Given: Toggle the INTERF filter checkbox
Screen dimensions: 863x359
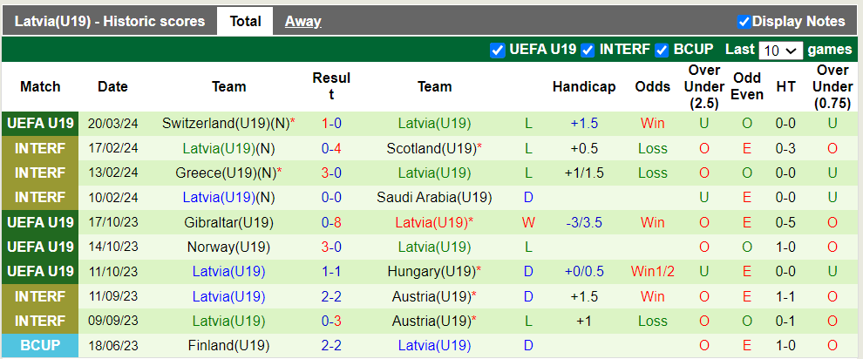Looking at the screenshot, I should [588, 51].
